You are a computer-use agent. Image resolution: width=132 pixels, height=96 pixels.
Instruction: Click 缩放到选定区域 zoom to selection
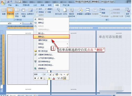click(x=71, y=13)
